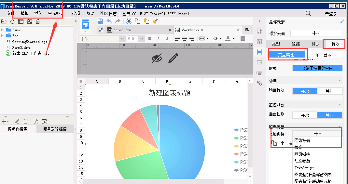Viewport: 348px width, 184px height.
Task: Disable background detection (关闭)
Action: (x=330, y=115)
